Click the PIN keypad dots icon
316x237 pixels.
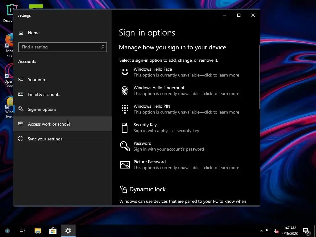[125, 109]
